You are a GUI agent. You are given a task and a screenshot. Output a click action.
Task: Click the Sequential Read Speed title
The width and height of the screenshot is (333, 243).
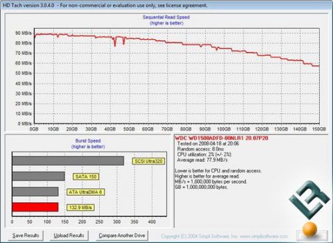(x=166, y=17)
